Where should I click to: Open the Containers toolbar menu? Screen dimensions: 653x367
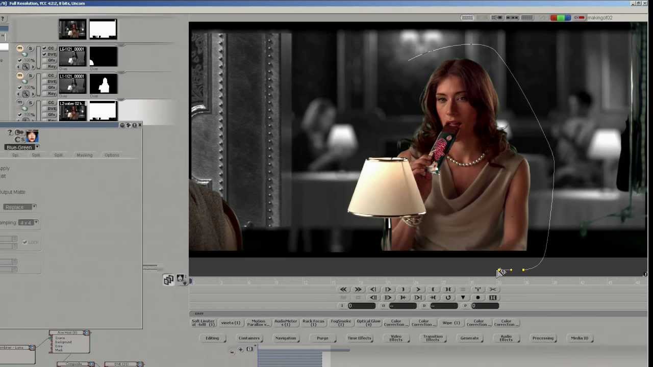pyautogui.click(x=249, y=338)
